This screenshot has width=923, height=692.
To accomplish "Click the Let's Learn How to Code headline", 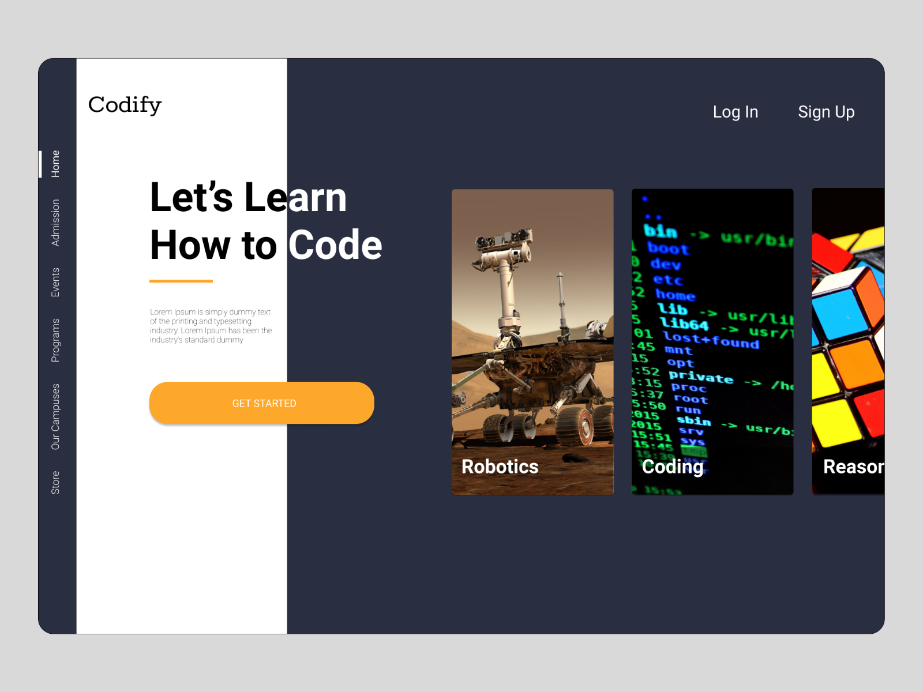I will [x=265, y=221].
